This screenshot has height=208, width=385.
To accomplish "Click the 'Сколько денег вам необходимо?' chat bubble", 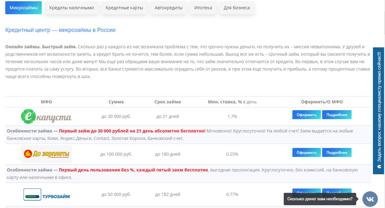I will (x=320, y=199).
